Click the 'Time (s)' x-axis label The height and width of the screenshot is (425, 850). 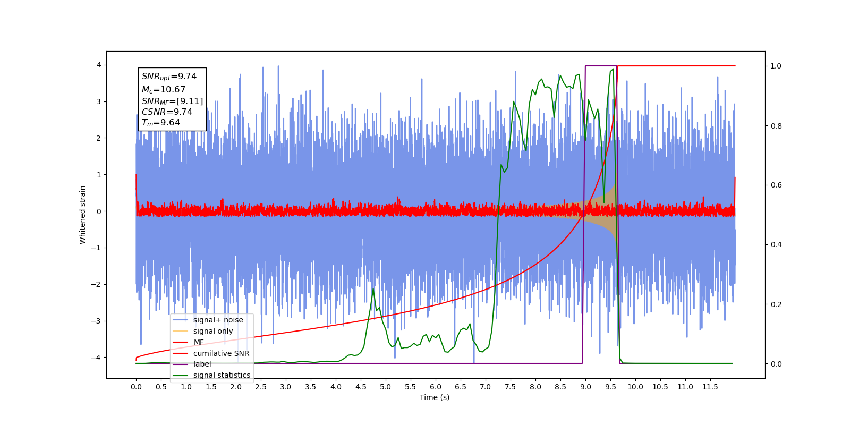click(x=435, y=397)
